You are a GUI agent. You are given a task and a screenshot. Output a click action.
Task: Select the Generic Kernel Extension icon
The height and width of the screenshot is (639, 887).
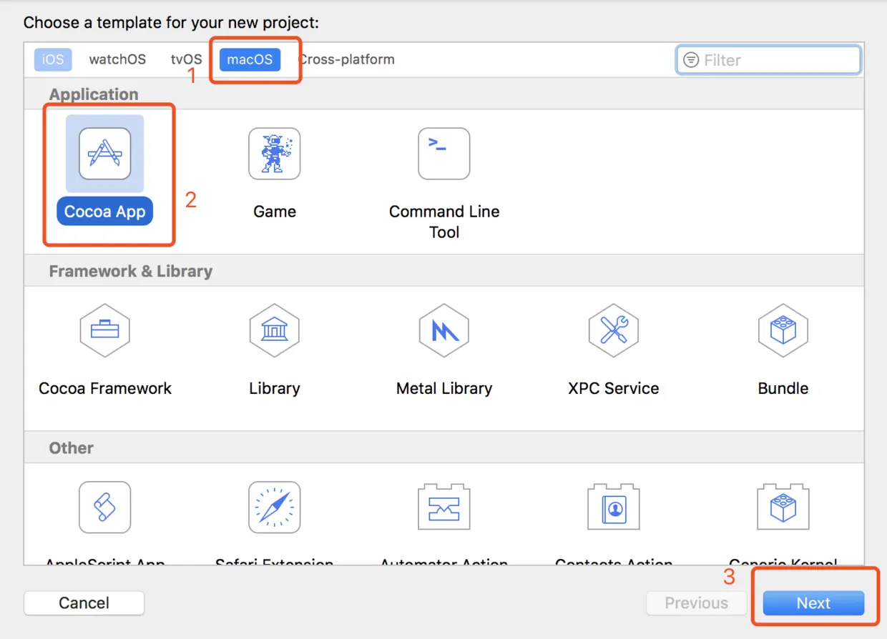click(x=783, y=507)
